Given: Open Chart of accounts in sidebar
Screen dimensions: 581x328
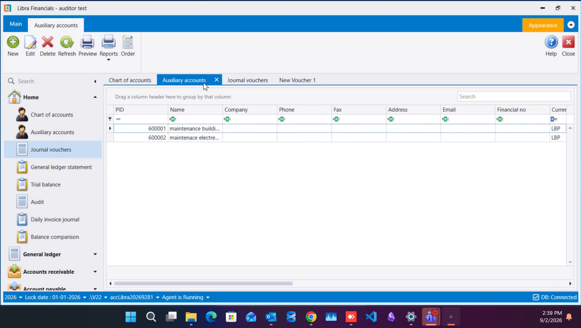Looking at the screenshot, I should pos(52,115).
